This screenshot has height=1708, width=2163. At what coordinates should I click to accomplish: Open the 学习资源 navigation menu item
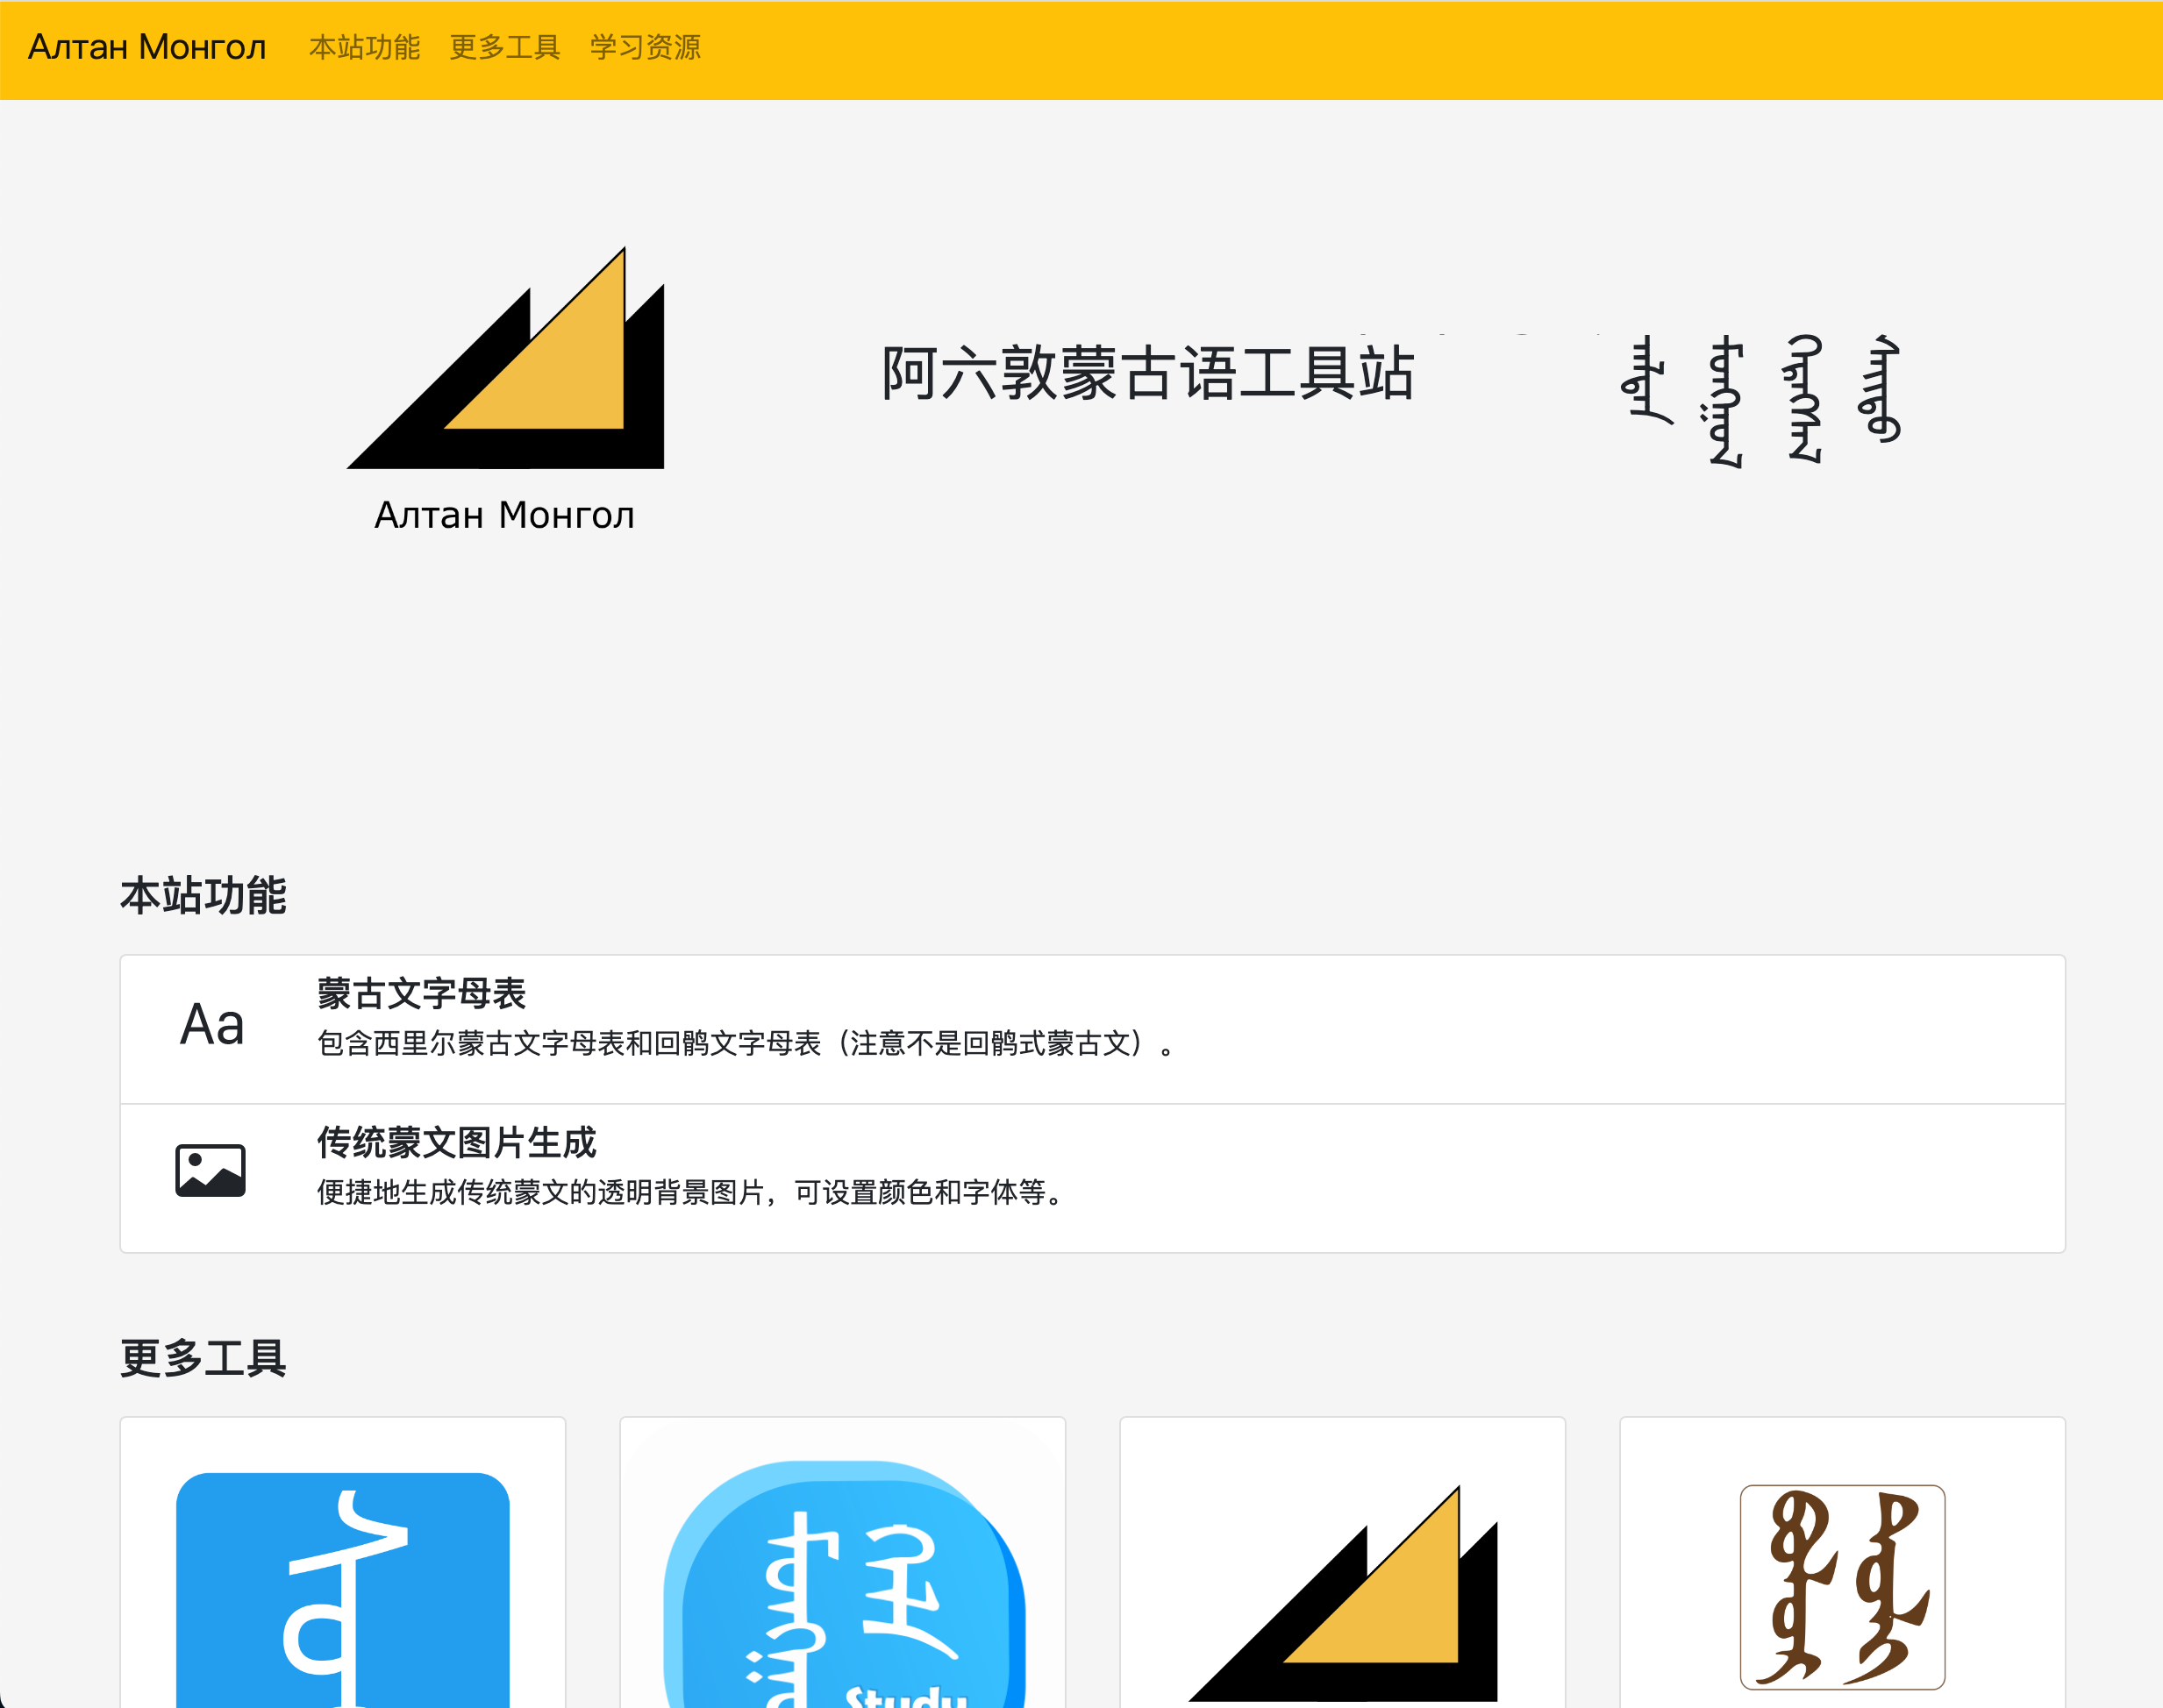pyautogui.click(x=646, y=47)
